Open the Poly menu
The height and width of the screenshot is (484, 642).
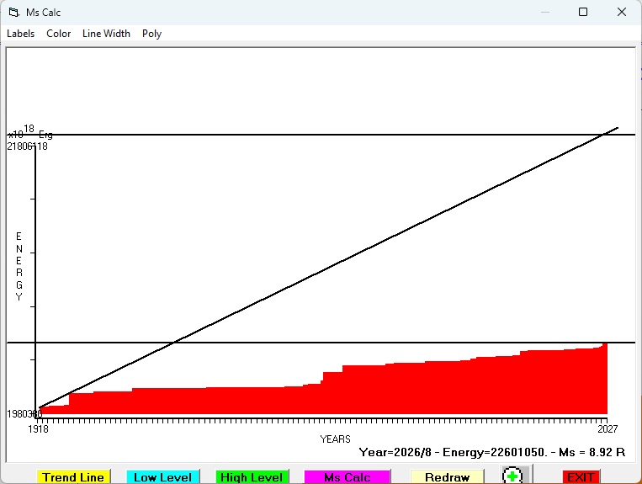pyautogui.click(x=151, y=34)
